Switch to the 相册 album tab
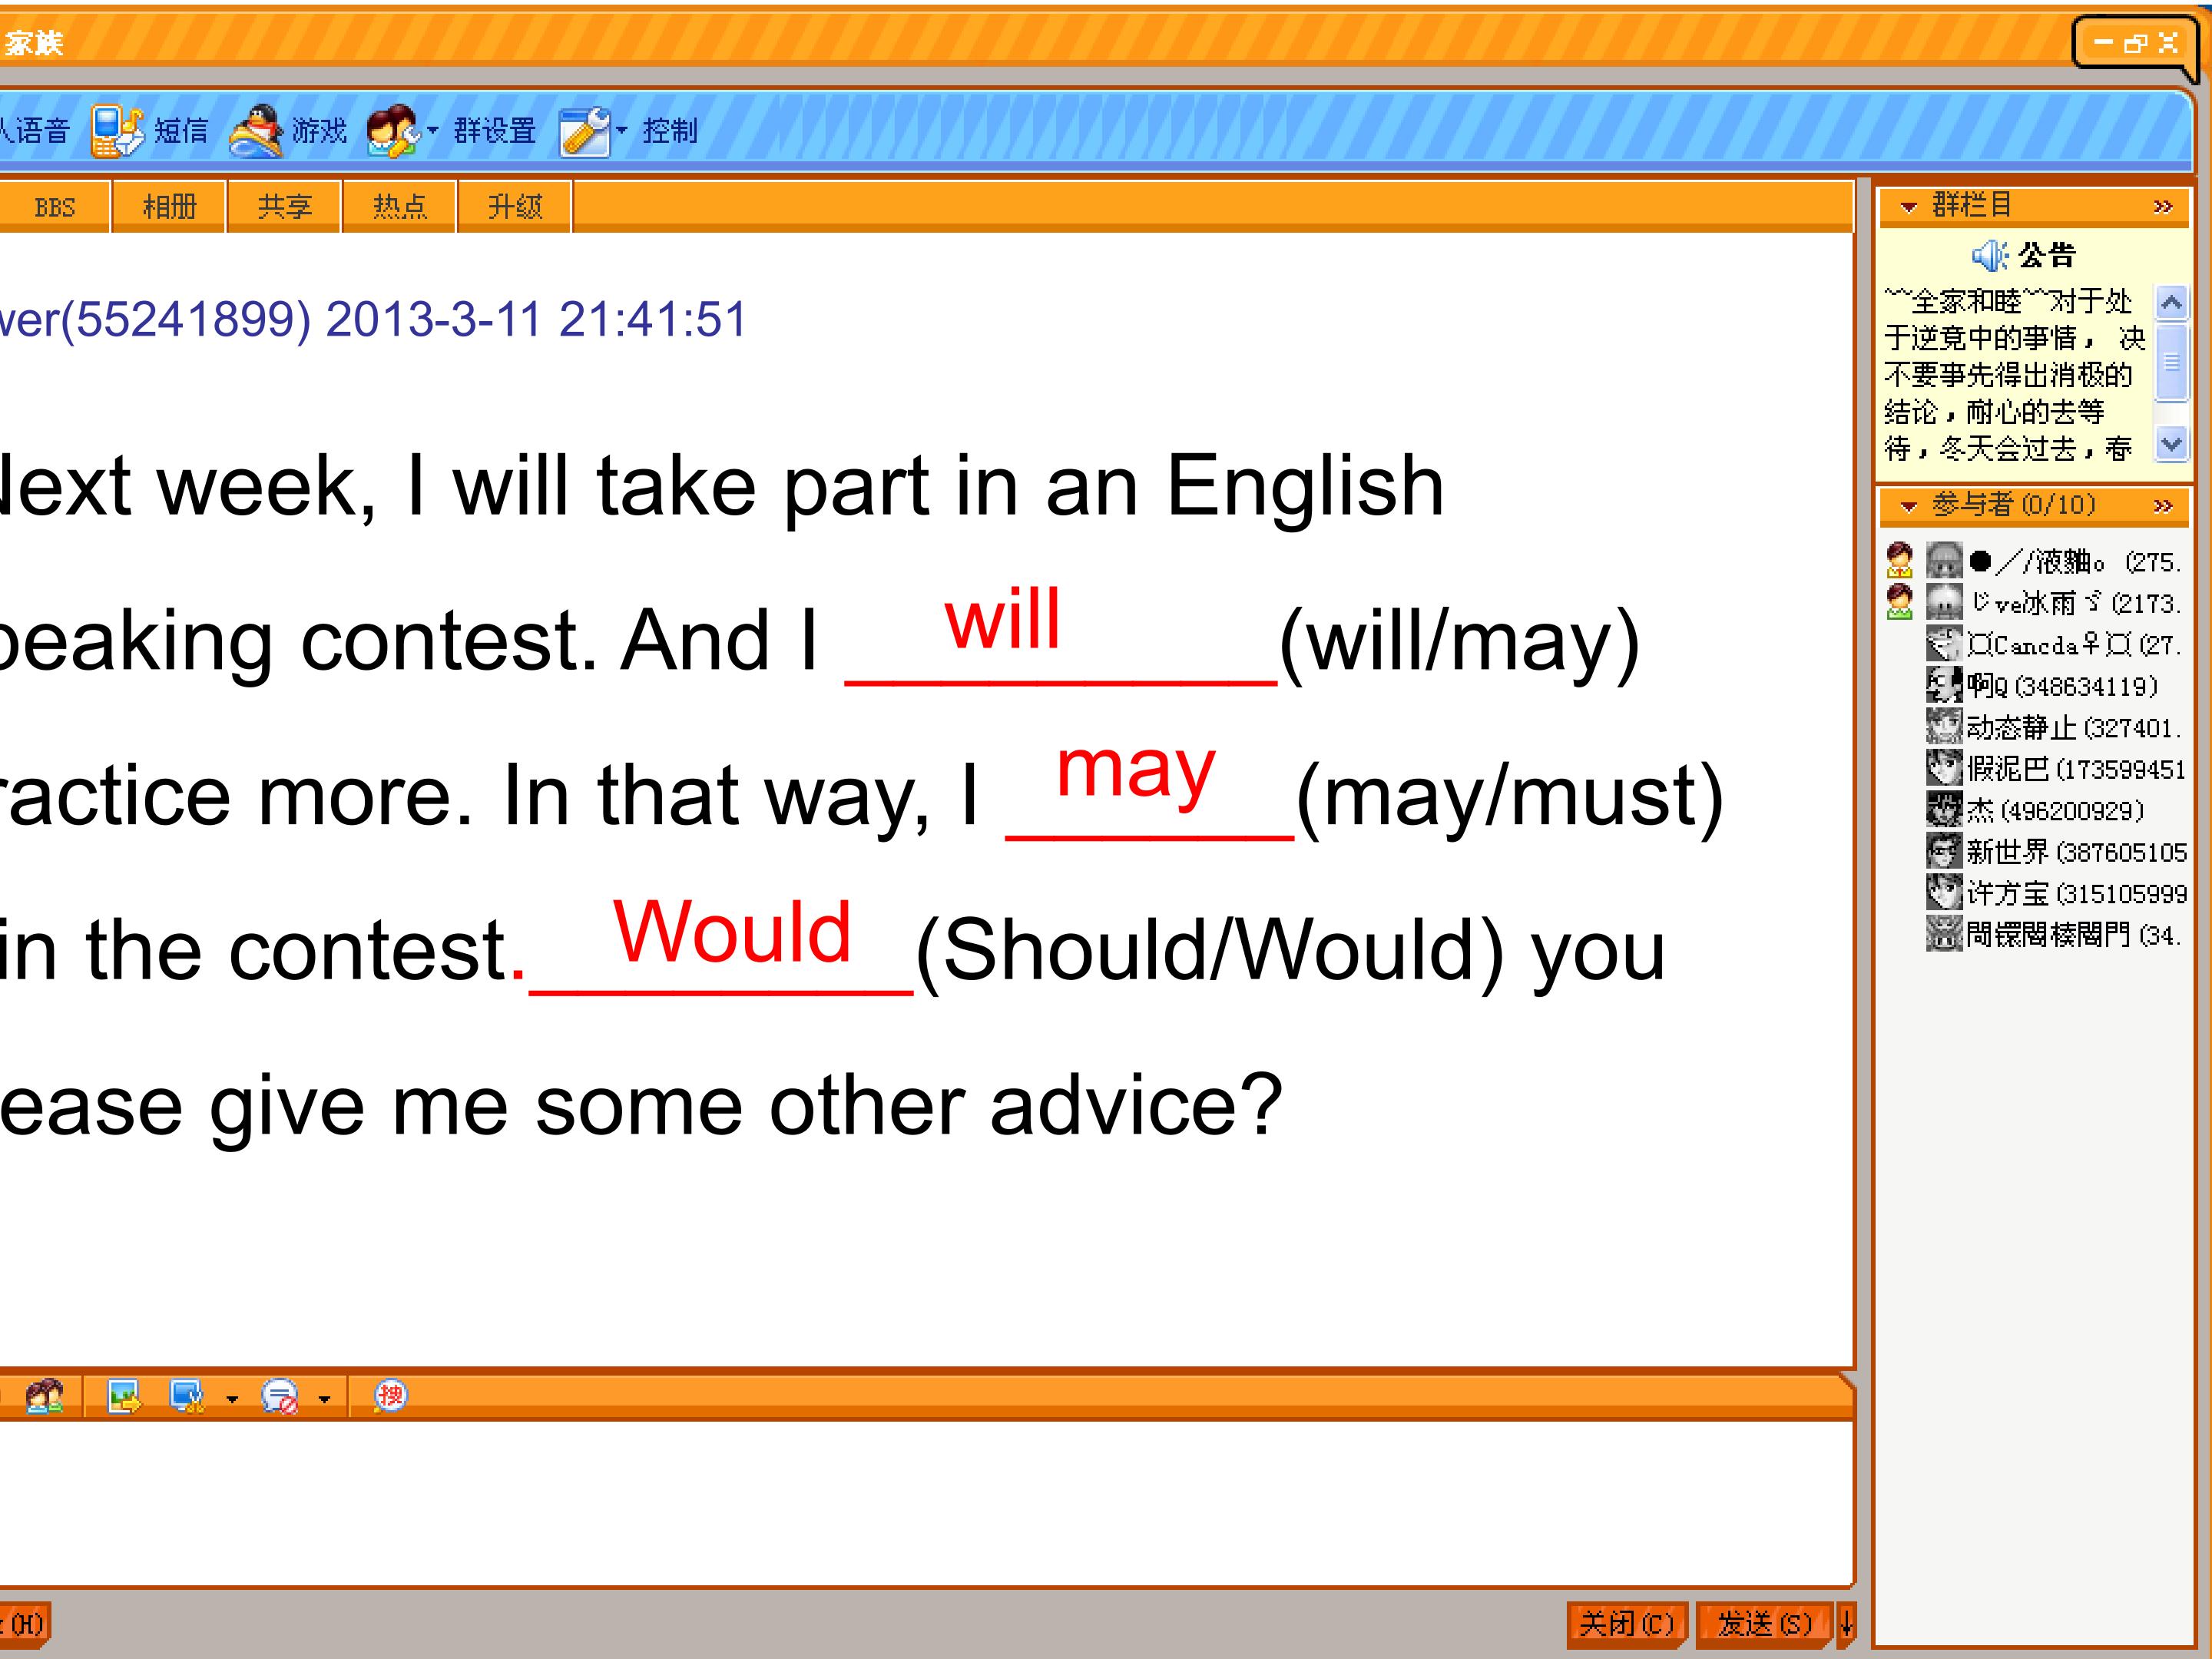Screen dimensions: 2212x1659 click(x=169, y=207)
